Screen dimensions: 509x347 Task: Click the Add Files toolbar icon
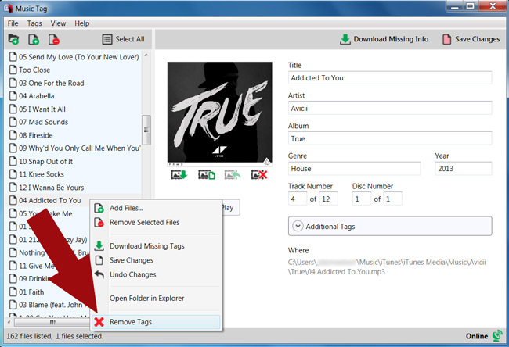tap(34, 39)
